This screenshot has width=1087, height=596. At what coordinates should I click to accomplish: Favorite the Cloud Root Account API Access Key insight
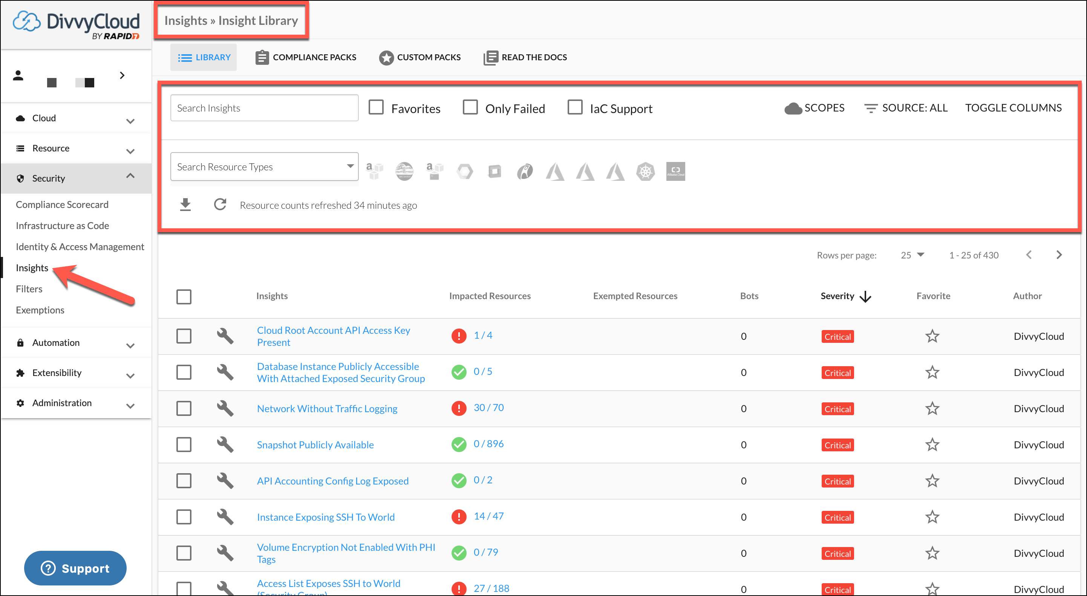click(x=932, y=336)
